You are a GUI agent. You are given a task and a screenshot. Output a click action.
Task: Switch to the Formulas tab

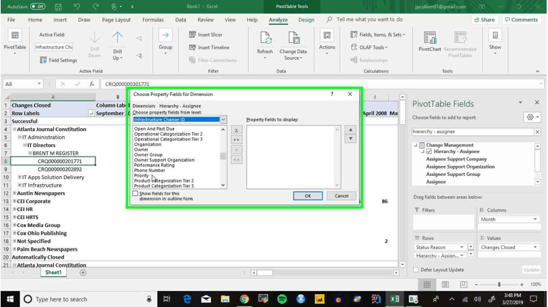[153, 20]
